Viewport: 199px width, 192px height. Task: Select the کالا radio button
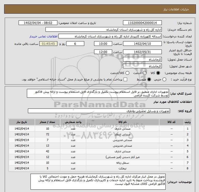[x=158, y=73]
